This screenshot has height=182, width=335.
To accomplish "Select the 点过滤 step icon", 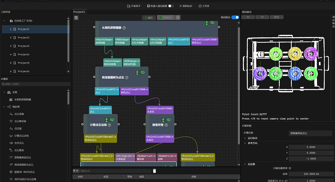I will click(11, 129).
